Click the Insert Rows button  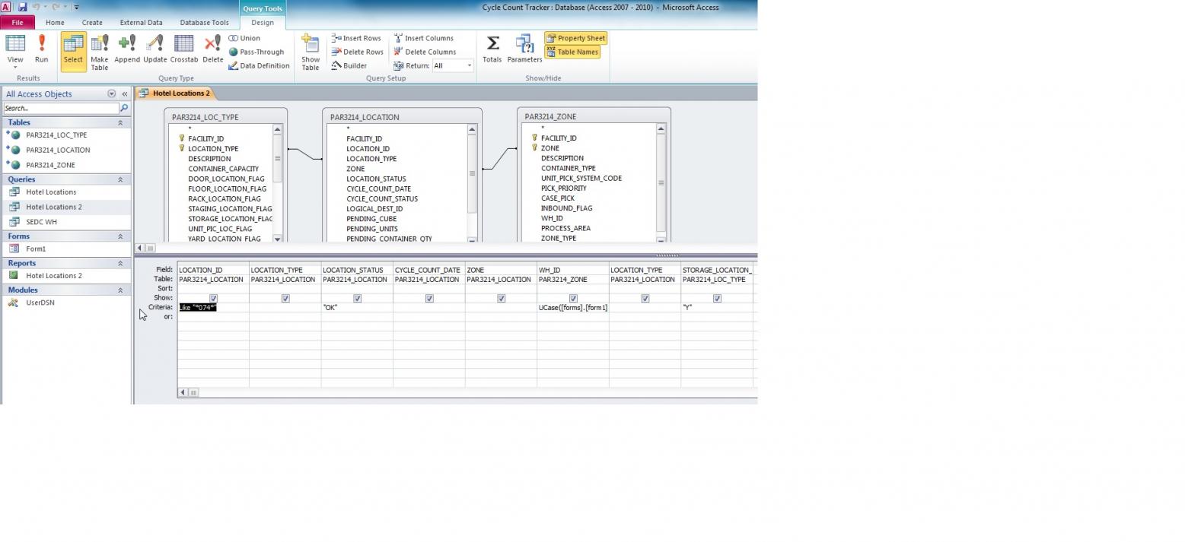[355, 38]
